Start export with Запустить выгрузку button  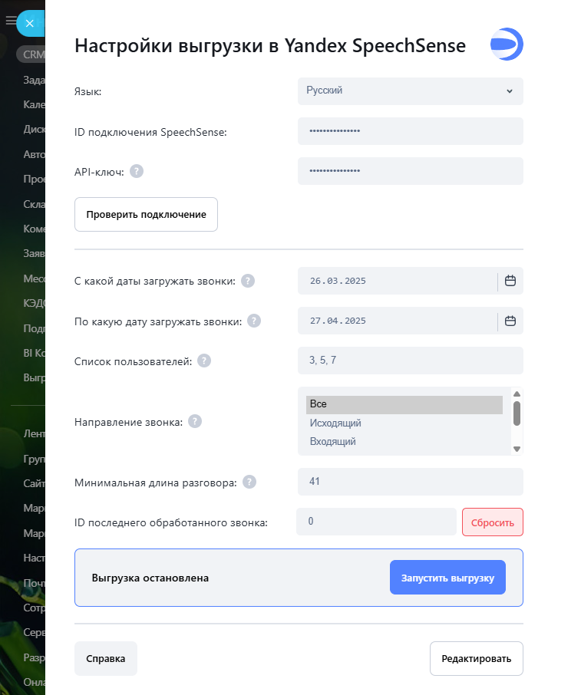(x=447, y=578)
